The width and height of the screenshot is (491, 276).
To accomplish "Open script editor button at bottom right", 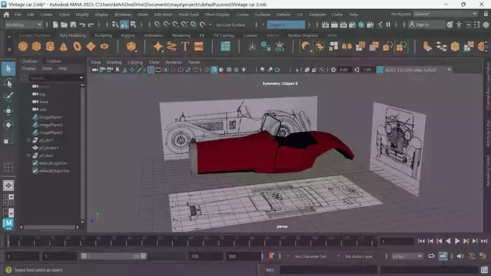I will point(484,269).
